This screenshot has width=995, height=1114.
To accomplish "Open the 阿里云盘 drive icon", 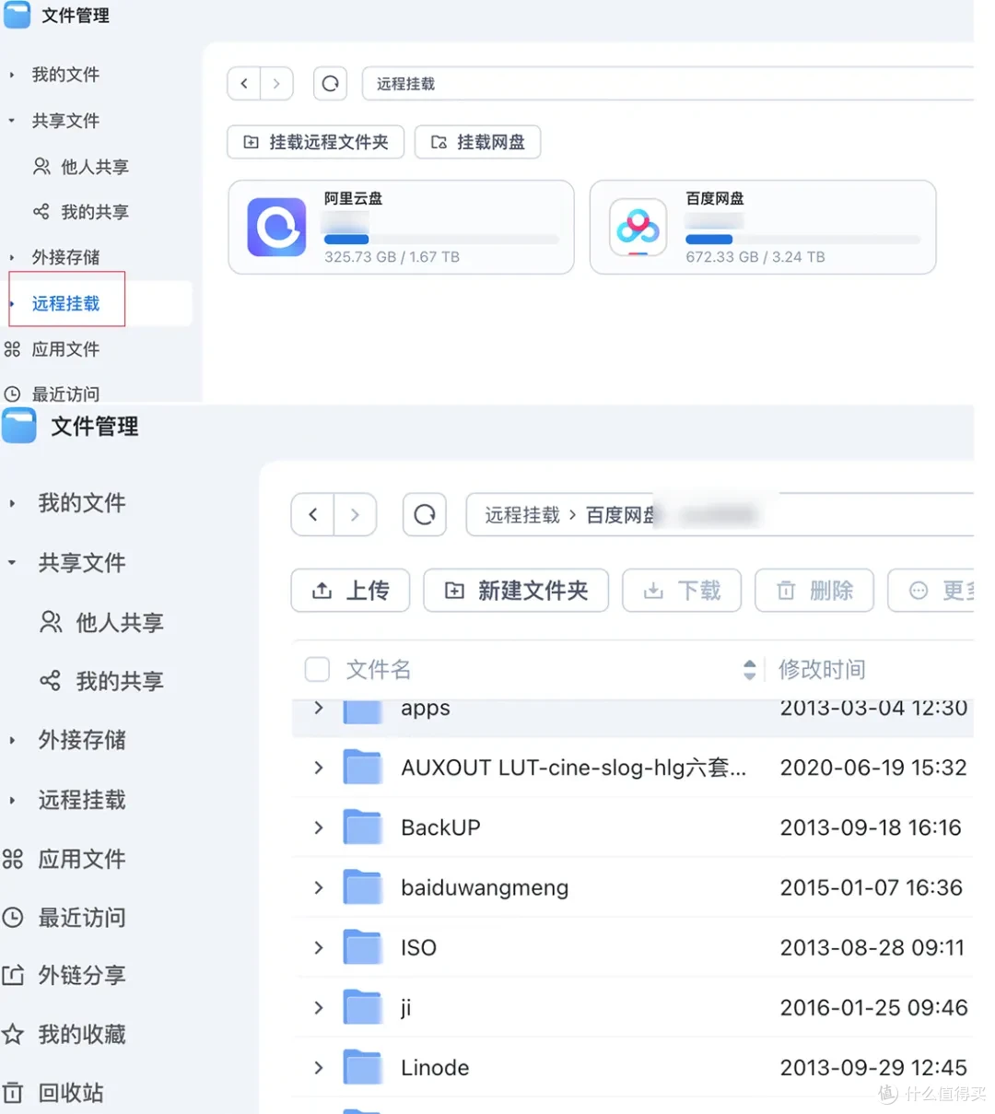I will point(276,227).
